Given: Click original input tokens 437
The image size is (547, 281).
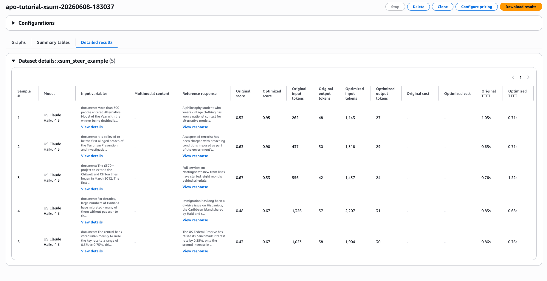Looking at the screenshot, I should [295, 147].
